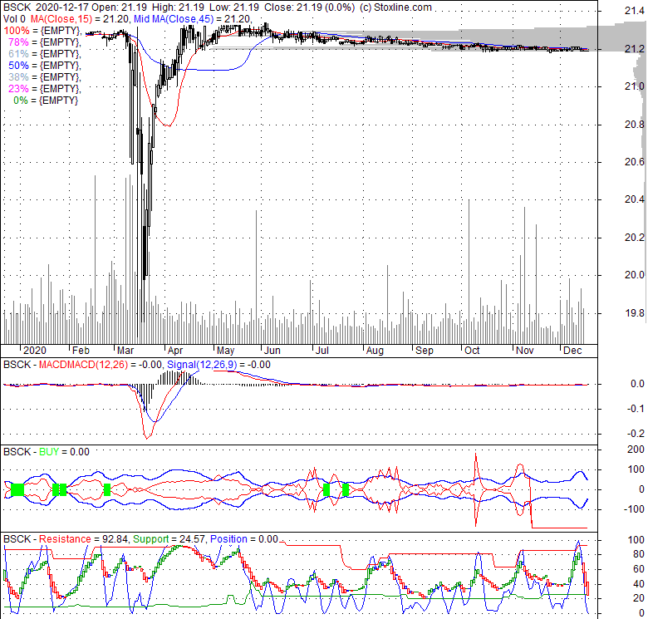This screenshot has width=648, height=619.
Task: Click the Signal(12,26,9) = -0.00 legend
Action: point(218,365)
